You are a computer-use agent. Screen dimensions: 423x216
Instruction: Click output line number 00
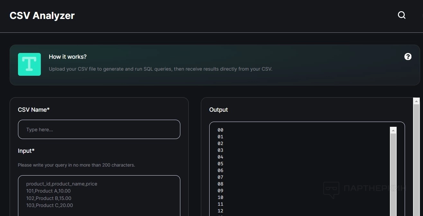click(220, 130)
